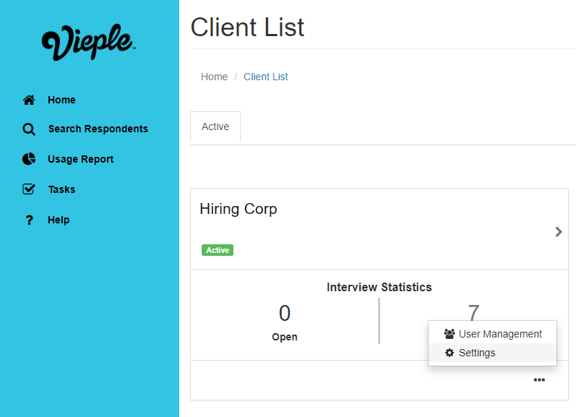Click the Search Respondents magnifier icon
This screenshot has width=576, height=417.
click(x=29, y=129)
